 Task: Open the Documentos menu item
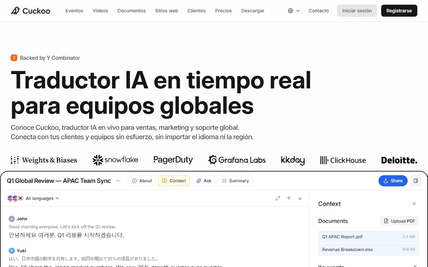132,11
